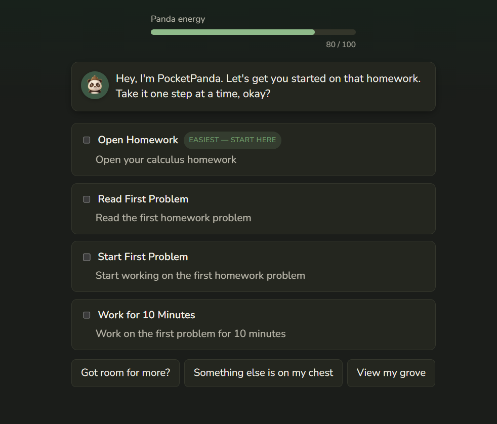
Task: Open 'Something else is on my chest'
Action: click(263, 373)
